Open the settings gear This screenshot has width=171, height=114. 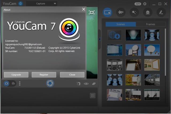pyautogui.click(x=145, y=4)
